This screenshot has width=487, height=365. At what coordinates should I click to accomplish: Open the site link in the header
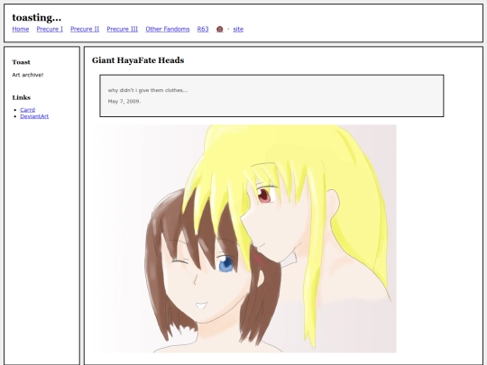pos(238,29)
